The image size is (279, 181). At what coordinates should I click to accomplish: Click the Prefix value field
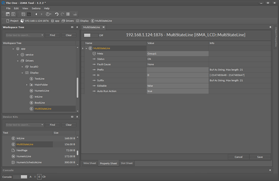(178, 70)
